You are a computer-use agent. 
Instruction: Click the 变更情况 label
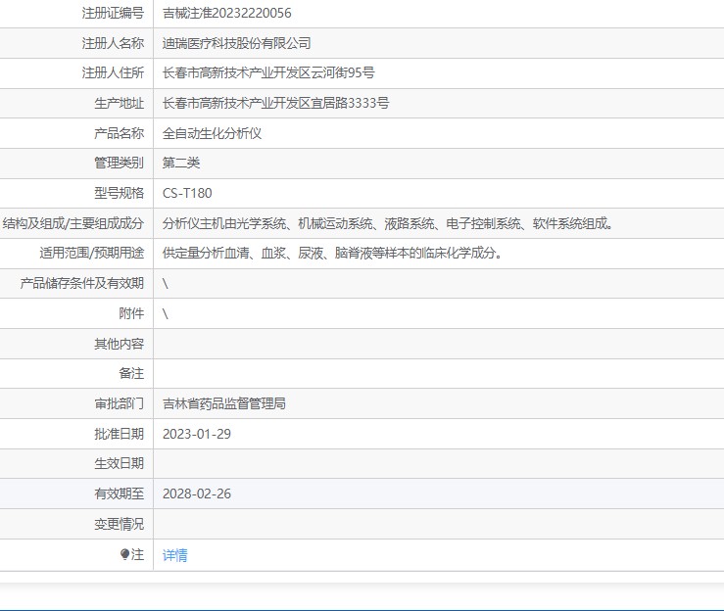tap(120, 524)
